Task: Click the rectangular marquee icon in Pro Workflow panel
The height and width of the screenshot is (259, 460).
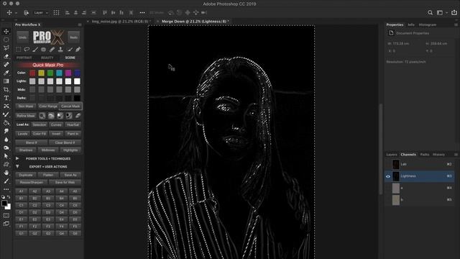Action: [x=19, y=50]
